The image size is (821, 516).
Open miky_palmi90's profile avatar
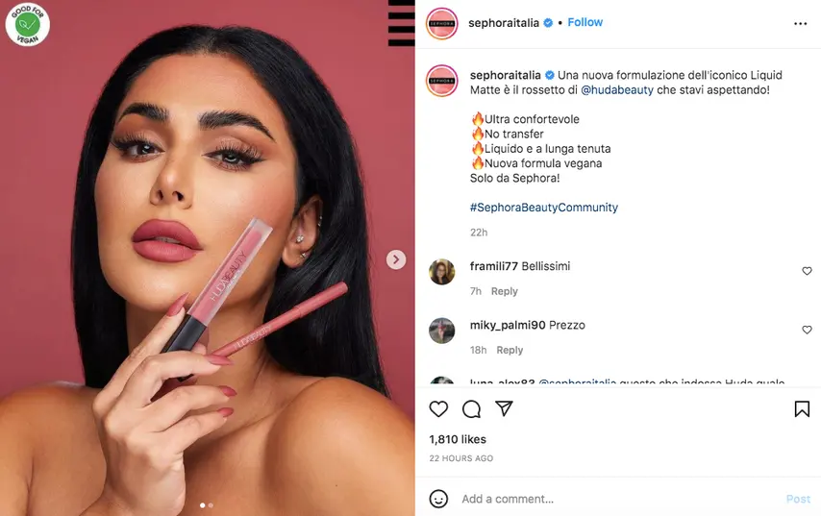click(442, 331)
